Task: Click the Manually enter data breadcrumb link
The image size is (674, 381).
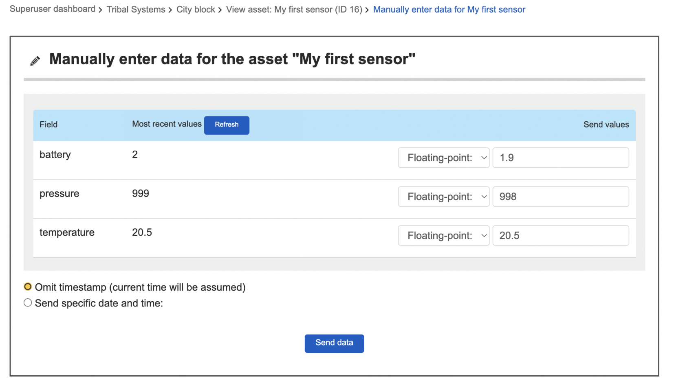Action: [449, 9]
